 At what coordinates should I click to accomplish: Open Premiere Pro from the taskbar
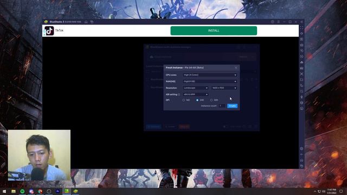(58, 191)
